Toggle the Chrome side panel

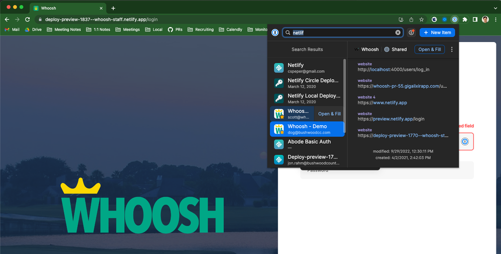click(475, 20)
